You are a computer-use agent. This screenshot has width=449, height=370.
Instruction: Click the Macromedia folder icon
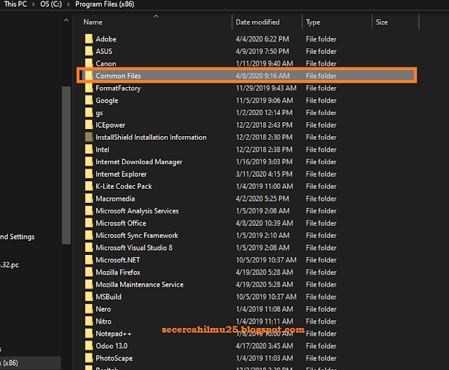click(89, 199)
